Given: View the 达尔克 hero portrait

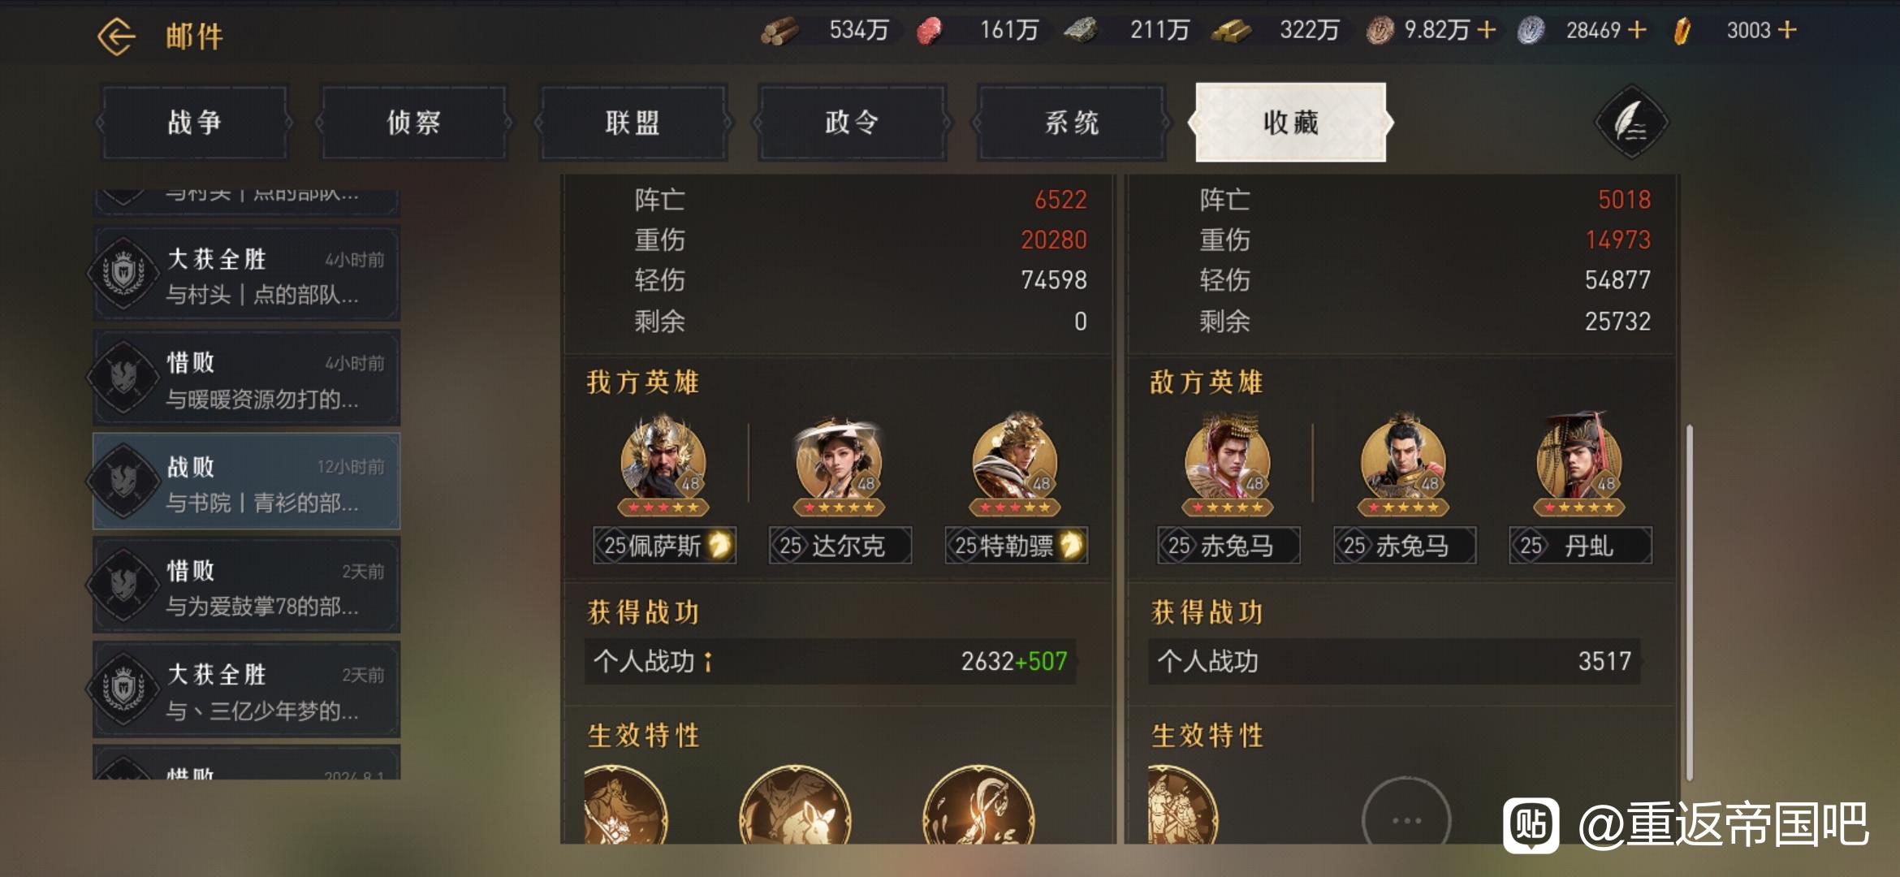Looking at the screenshot, I should tap(839, 463).
